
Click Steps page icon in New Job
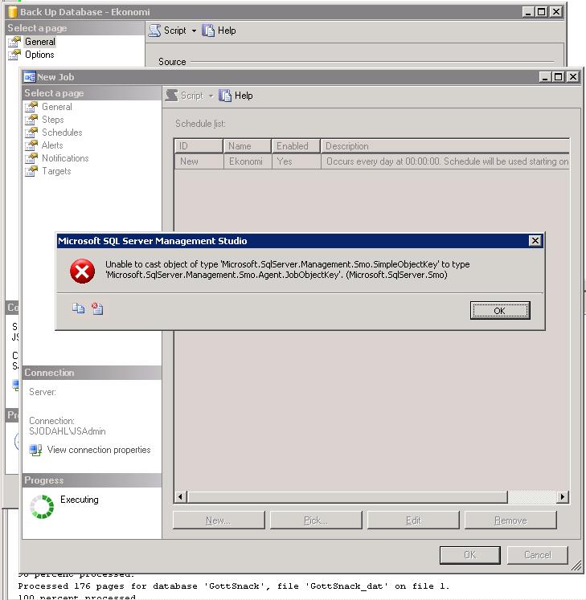click(x=31, y=120)
